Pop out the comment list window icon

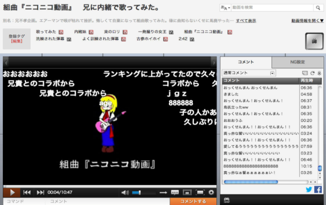[x=305, y=73]
